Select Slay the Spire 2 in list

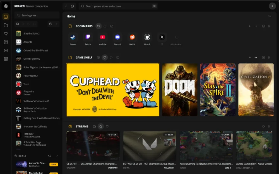click(37, 34)
